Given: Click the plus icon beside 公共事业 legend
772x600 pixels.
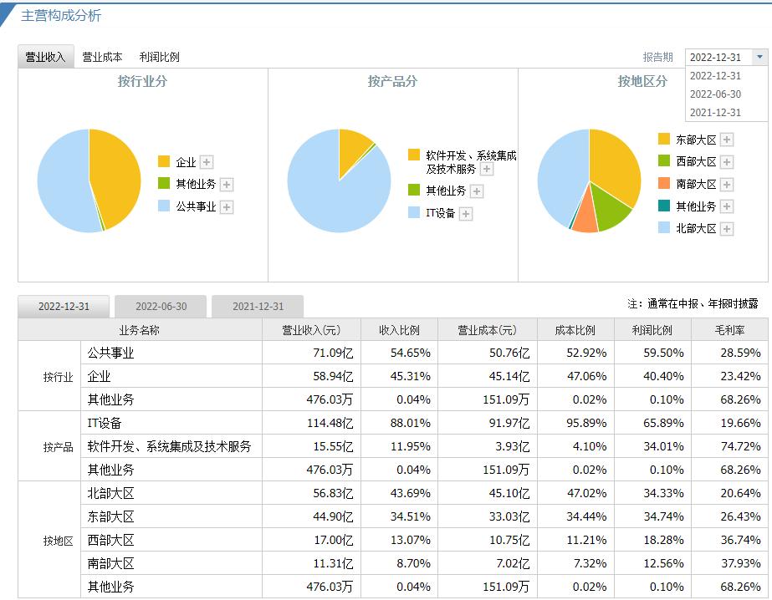Looking at the screenshot, I should pyautogui.click(x=228, y=207).
